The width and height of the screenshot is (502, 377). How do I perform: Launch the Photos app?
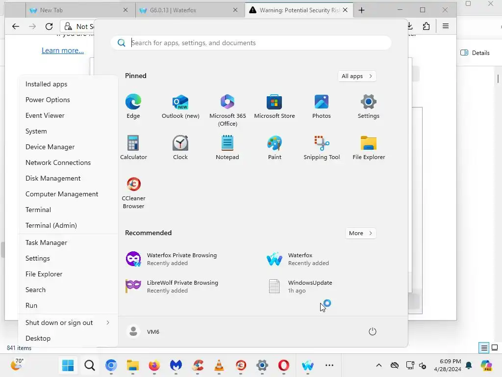pos(322,106)
